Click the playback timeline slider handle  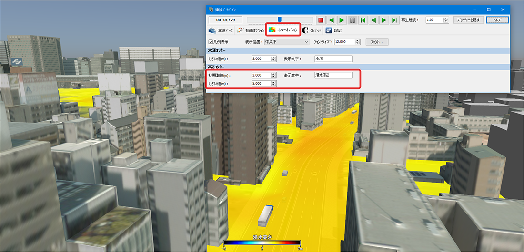click(x=280, y=19)
